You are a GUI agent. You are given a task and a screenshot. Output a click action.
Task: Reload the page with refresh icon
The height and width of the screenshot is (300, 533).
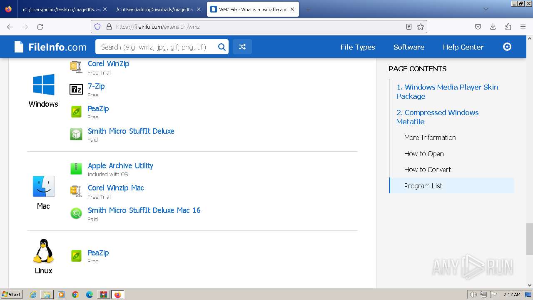pyautogui.click(x=40, y=27)
